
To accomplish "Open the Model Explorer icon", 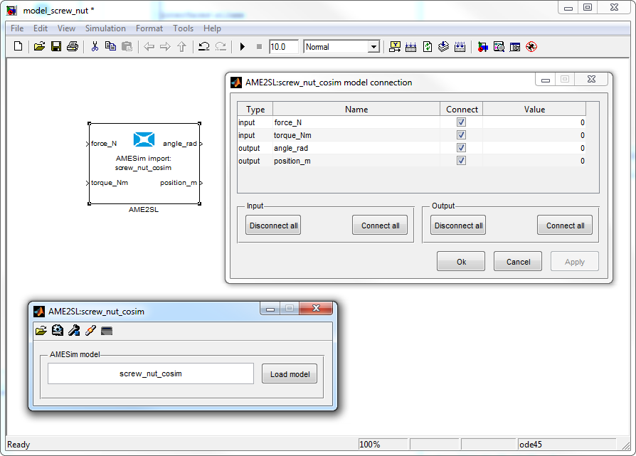I will click(x=499, y=47).
